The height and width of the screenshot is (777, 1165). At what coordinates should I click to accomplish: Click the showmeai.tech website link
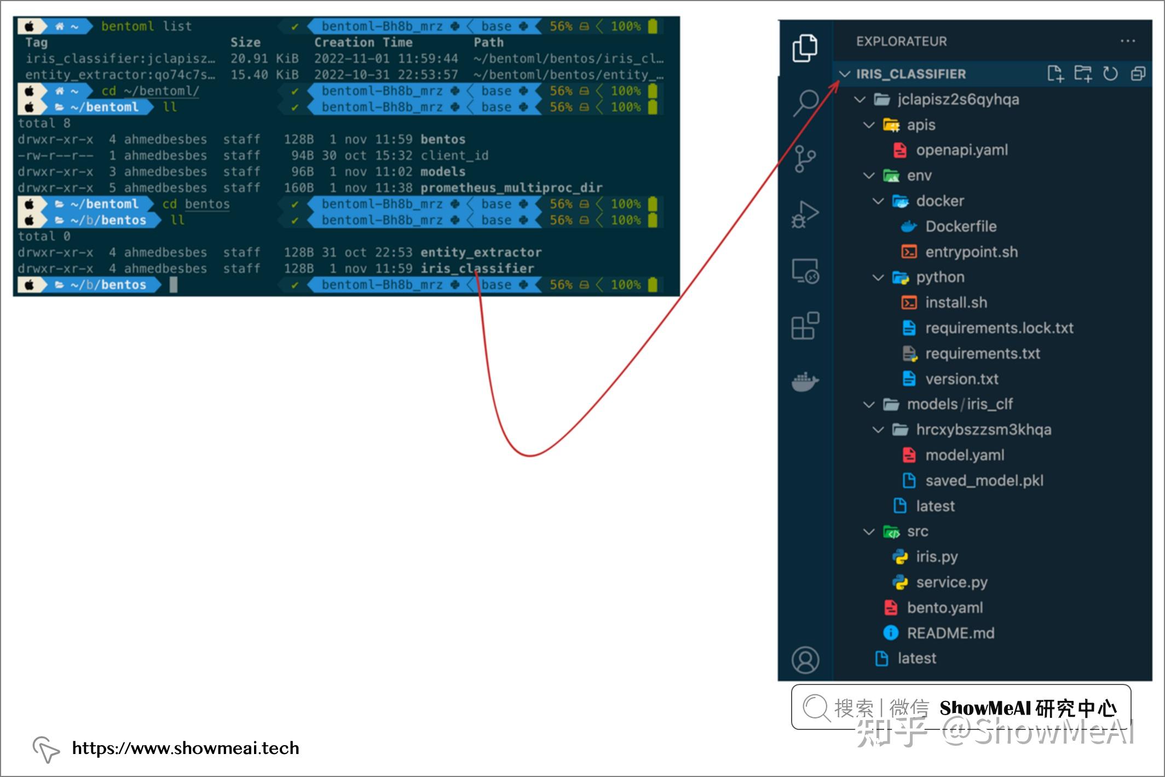186,749
